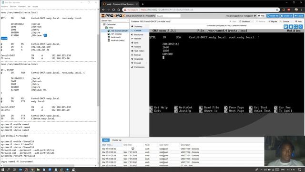This screenshot has height=172, width=305.
Task: Click the container Start button
Action: tap(233, 21)
